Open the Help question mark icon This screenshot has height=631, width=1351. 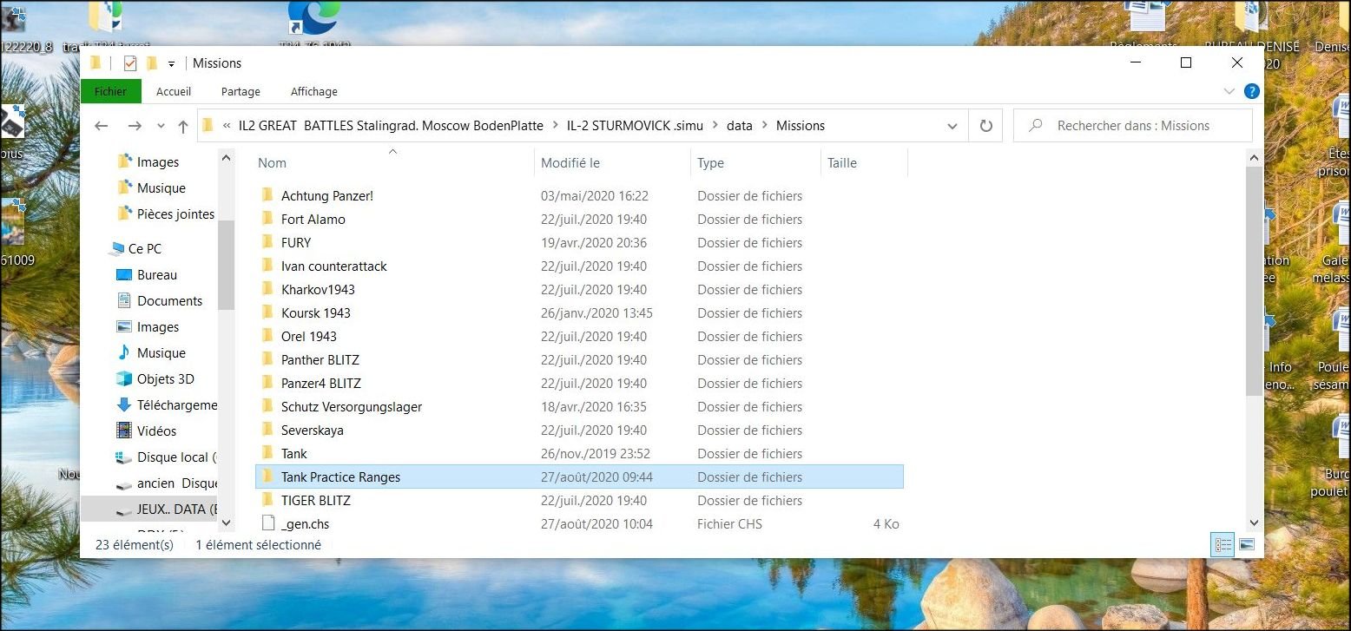(1251, 91)
